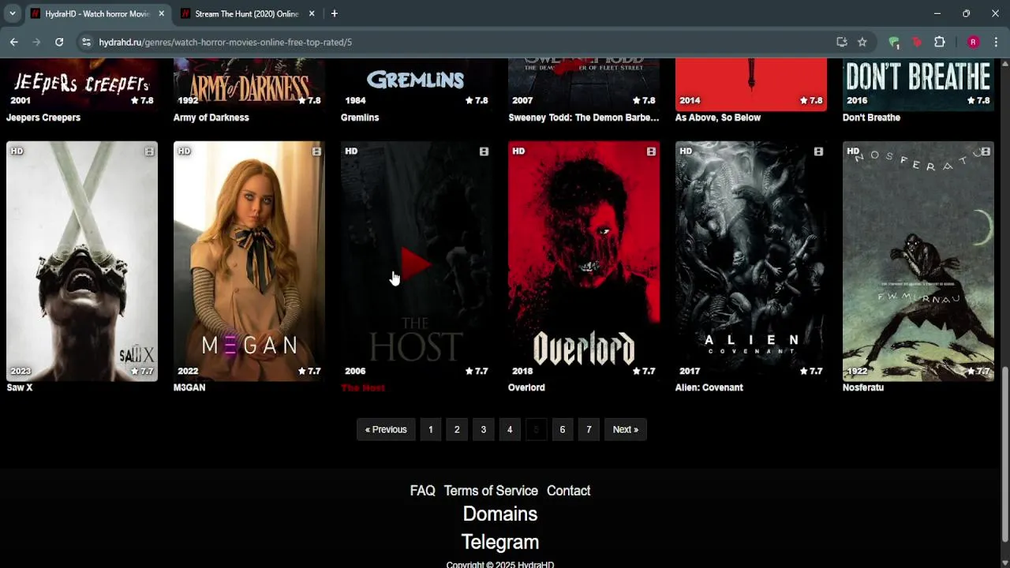Open Nosferatu poster thumbnail
Image resolution: width=1010 pixels, height=568 pixels.
click(x=918, y=261)
